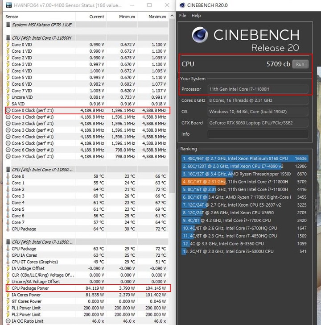The height and width of the screenshot is (325, 321).
Task: Click the lightning icon beside Uncore/SA Voltage Offset
Action: (x=8, y=281)
